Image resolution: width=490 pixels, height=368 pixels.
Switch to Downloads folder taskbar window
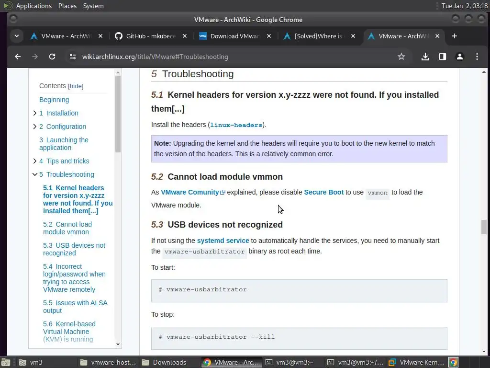169,362
